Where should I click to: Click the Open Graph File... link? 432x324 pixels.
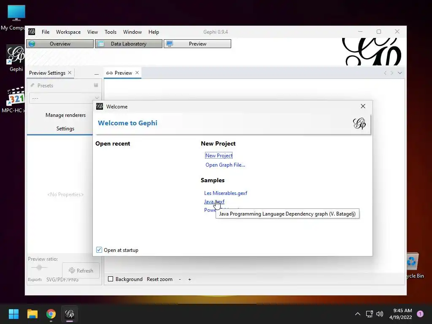click(225, 165)
